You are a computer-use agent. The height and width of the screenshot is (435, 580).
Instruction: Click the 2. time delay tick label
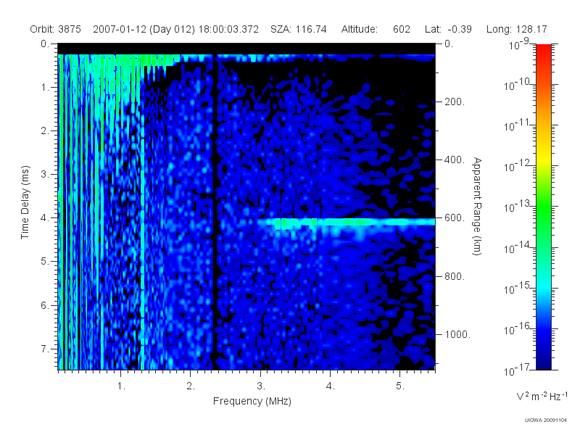(45, 131)
